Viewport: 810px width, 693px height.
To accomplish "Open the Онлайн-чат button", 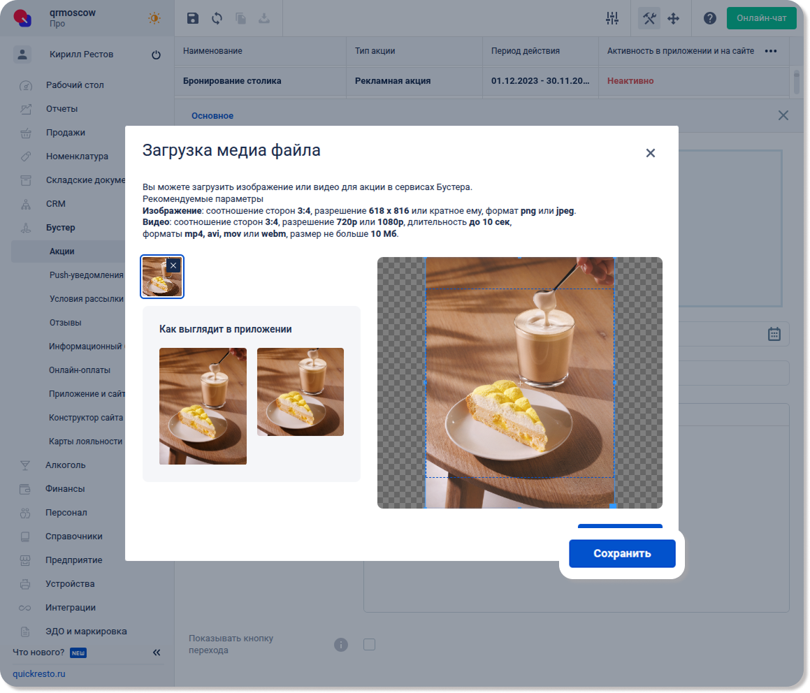I will [x=761, y=19].
